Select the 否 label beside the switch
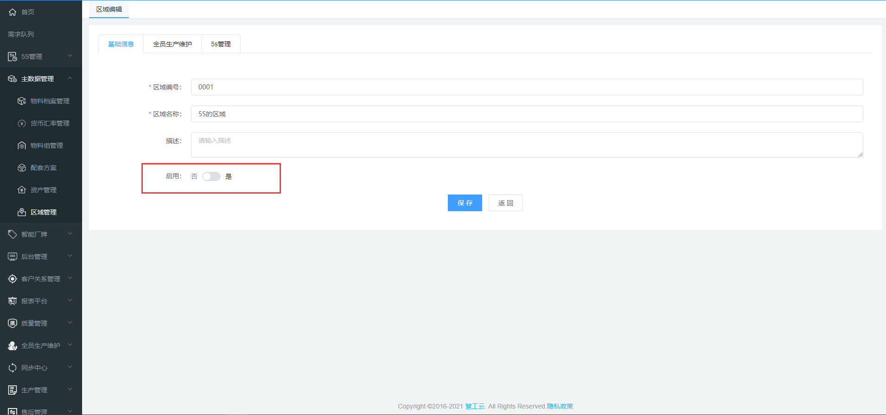This screenshot has width=886, height=415. click(x=194, y=176)
